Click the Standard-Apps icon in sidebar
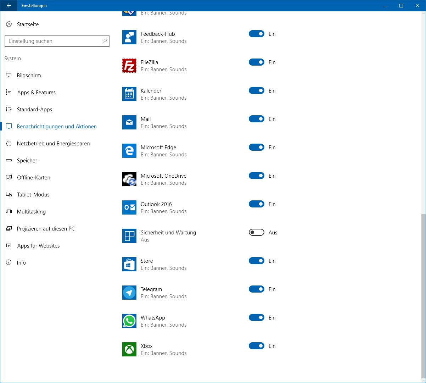426x383 pixels. tap(9, 110)
